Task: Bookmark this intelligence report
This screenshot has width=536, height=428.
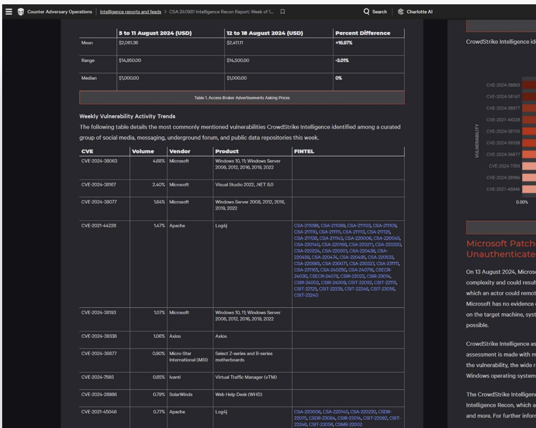Action: coord(282,12)
